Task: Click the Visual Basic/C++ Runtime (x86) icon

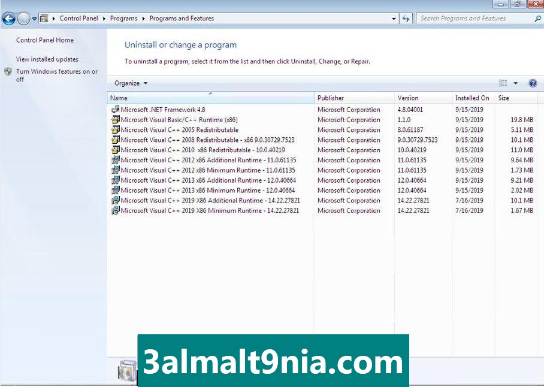Action: [115, 120]
